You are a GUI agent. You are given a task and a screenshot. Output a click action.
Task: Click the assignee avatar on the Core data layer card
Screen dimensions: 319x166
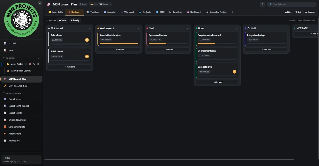click(234, 72)
